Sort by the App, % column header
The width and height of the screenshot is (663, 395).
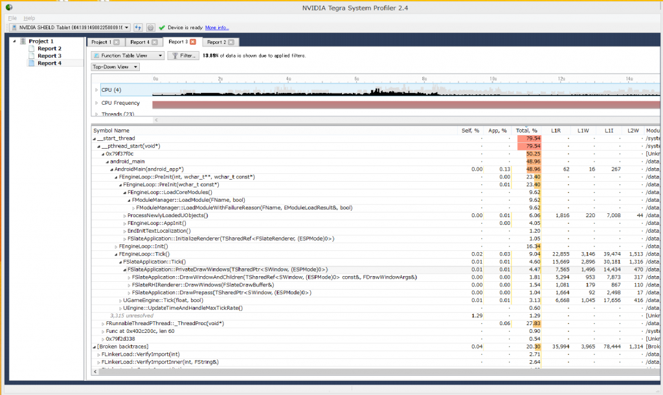coord(497,131)
